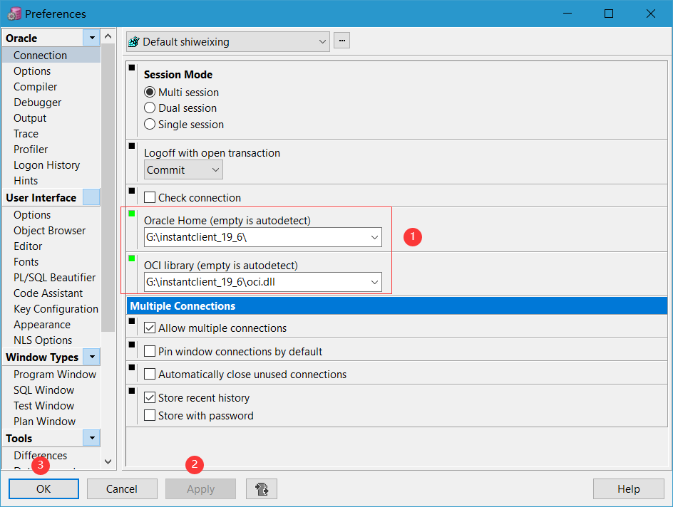Click the Preferences app icon in title bar
This screenshot has width=673, height=507.
[14, 14]
